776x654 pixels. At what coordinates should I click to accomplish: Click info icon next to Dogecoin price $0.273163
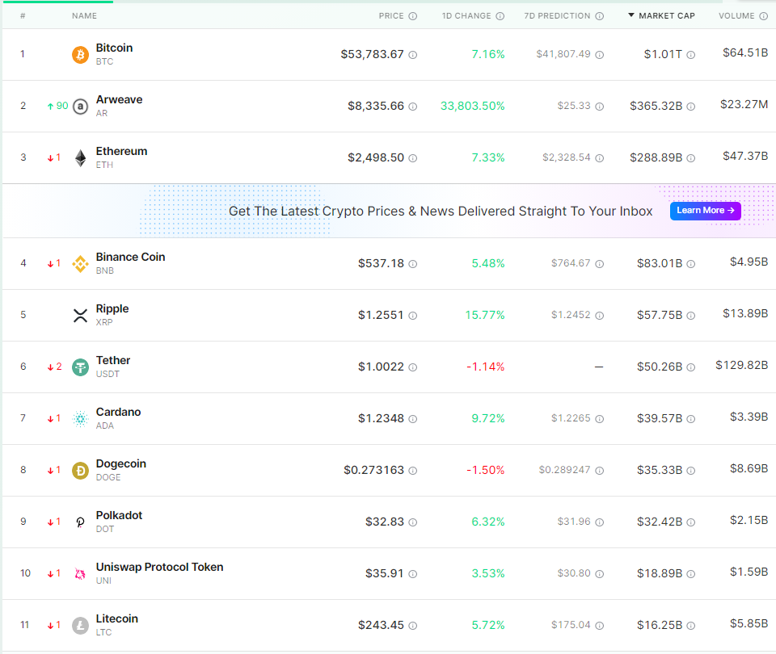pos(413,471)
